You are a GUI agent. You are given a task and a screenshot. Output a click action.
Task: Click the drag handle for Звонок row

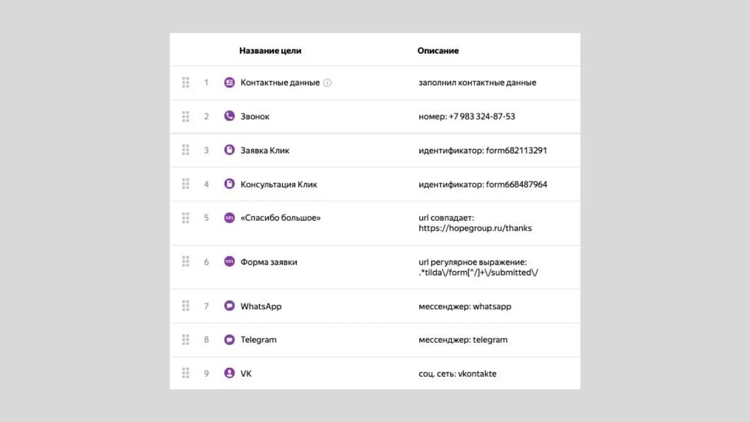186,116
